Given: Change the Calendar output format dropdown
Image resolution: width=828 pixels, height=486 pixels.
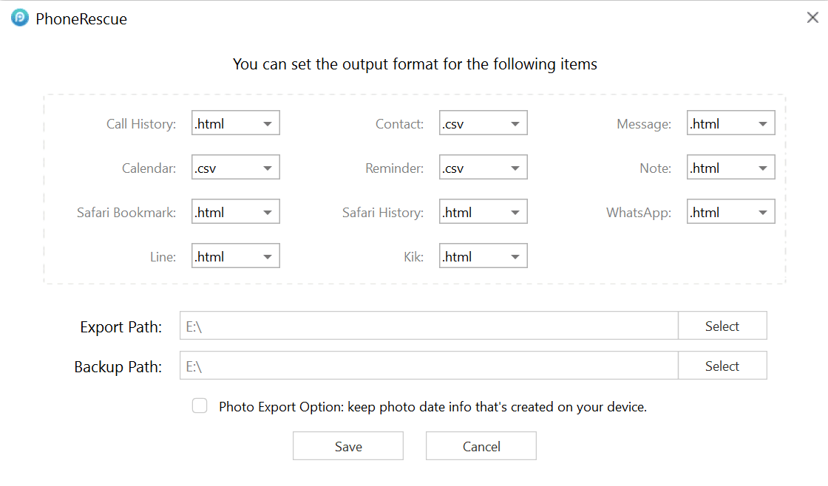Looking at the screenshot, I should 236,168.
